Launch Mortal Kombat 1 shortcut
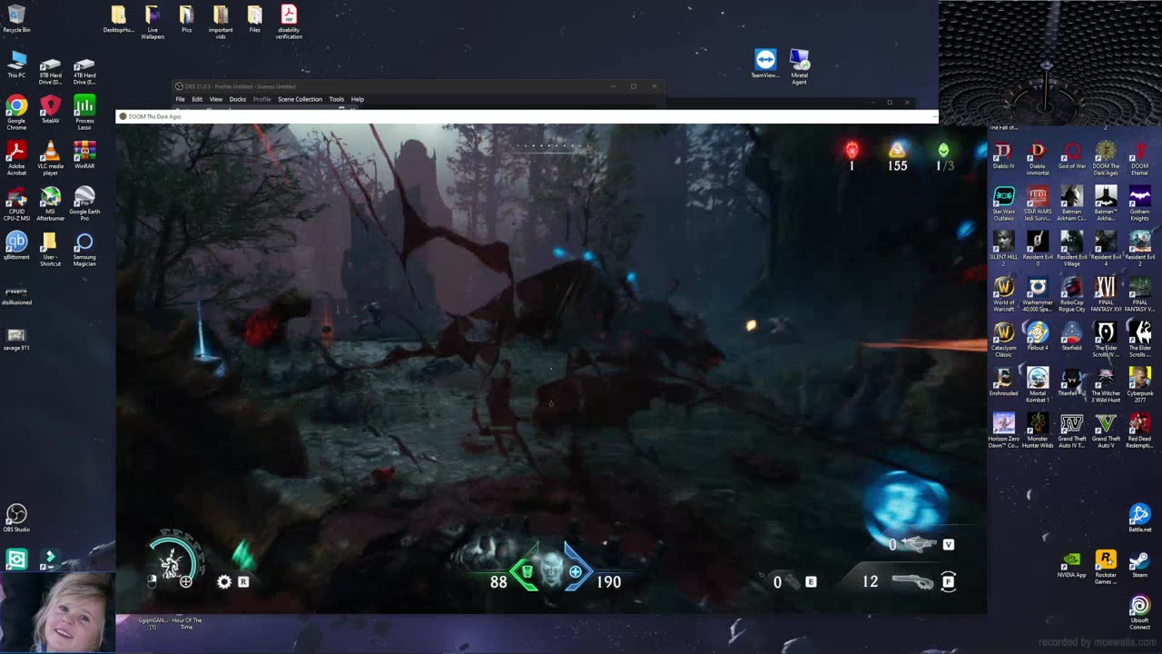The width and height of the screenshot is (1162, 654). [1038, 385]
